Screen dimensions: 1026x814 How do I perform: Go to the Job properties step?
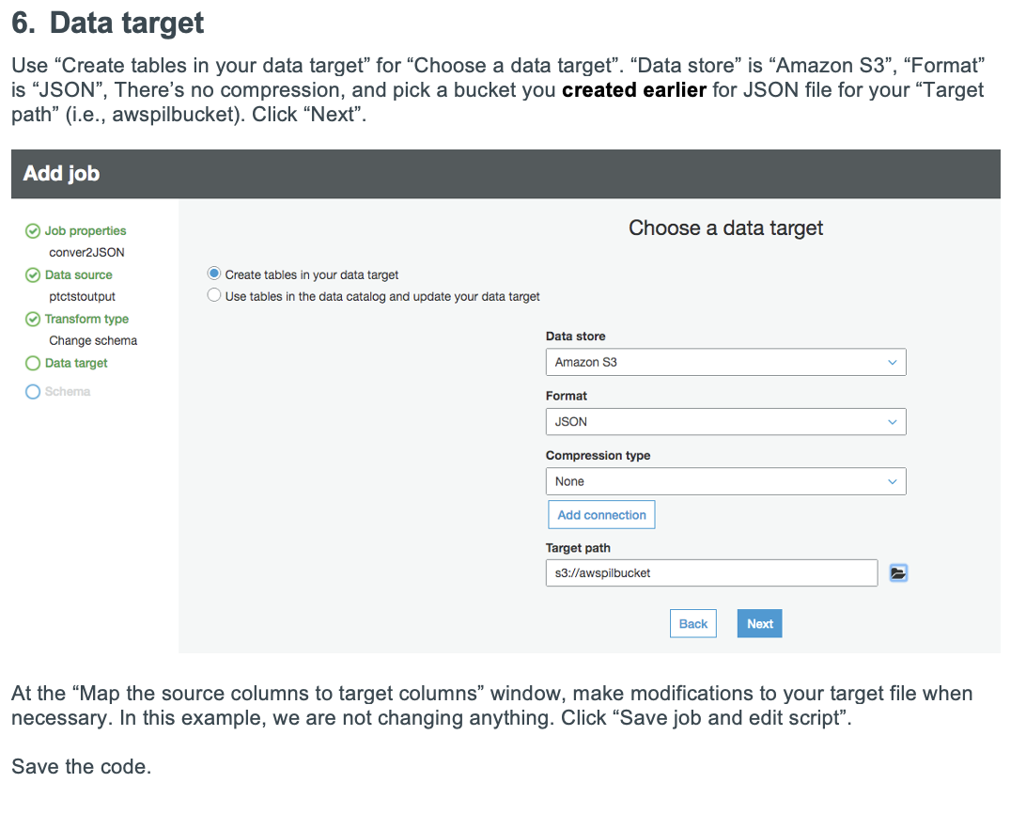[85, 231]
